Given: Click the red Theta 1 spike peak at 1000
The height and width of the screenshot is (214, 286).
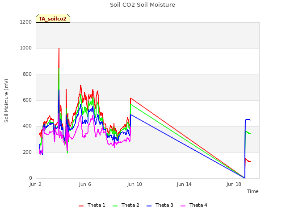Looking at the screenshot, I should (x=59, y=49).
